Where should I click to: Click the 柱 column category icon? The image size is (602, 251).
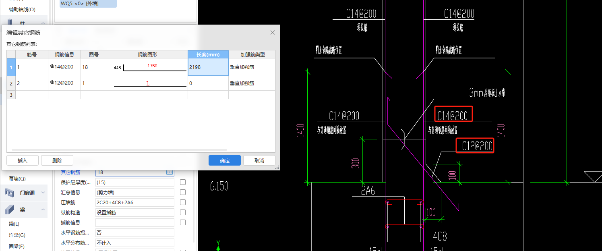pyautogui.click(x=10, y=22)
